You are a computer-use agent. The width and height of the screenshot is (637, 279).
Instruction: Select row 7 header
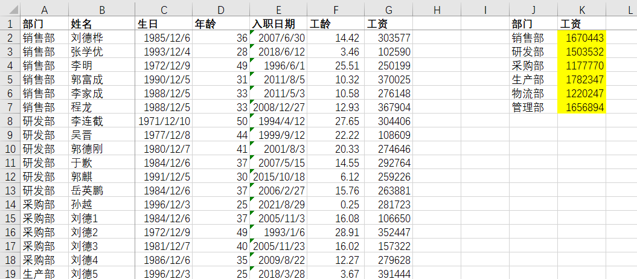click(x=10, y=107)
